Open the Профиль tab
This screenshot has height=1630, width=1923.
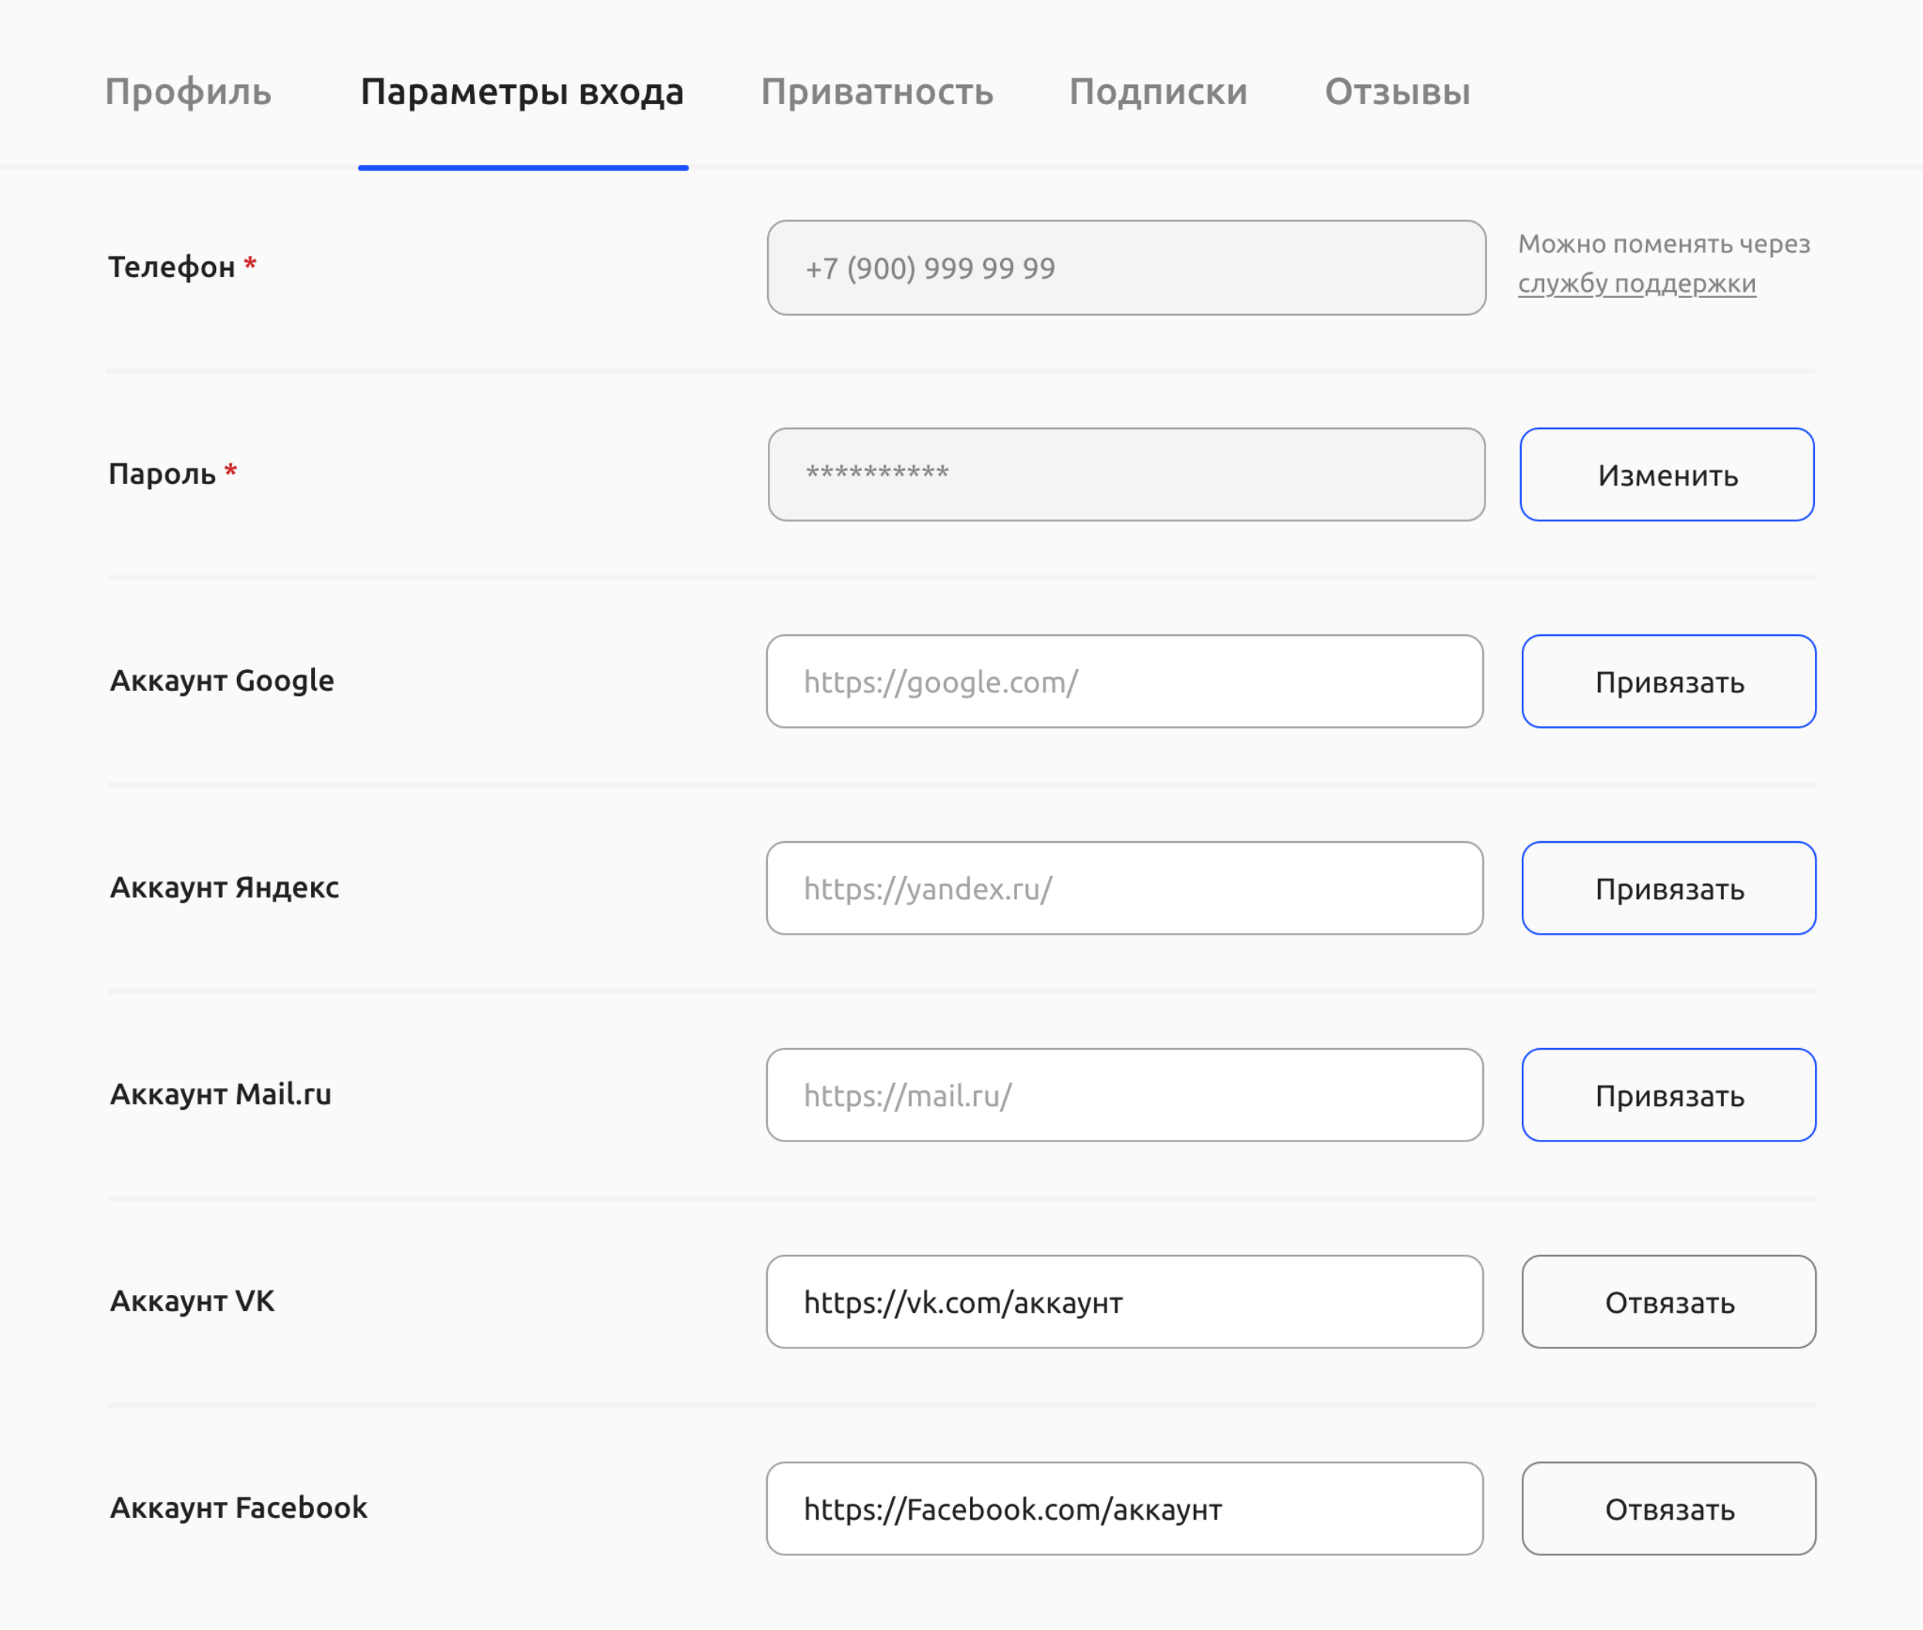point(188,92)
